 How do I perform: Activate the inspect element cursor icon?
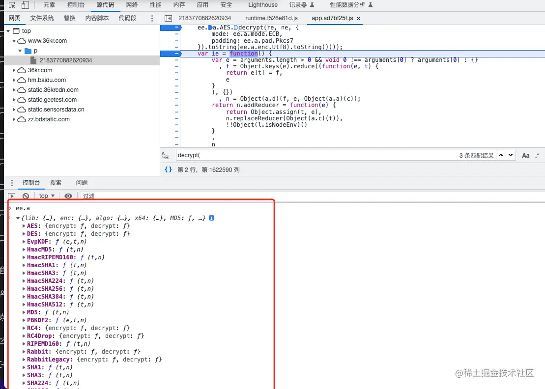click(x=12, y=5)
